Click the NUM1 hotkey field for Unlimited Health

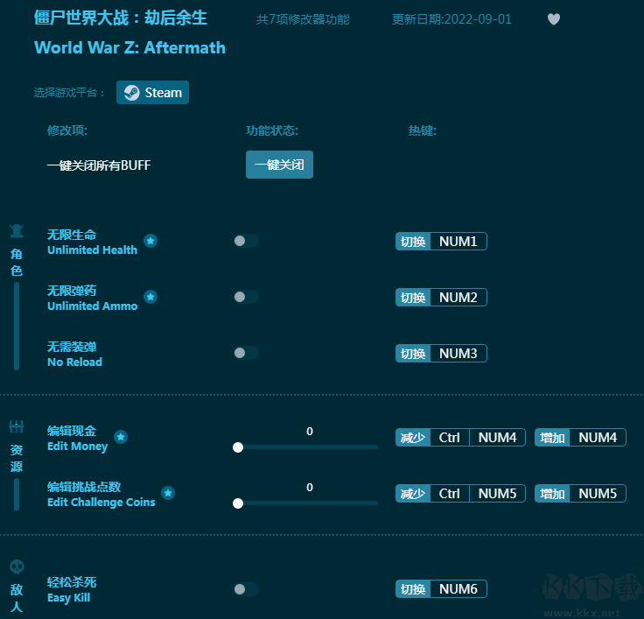point(458,242)
